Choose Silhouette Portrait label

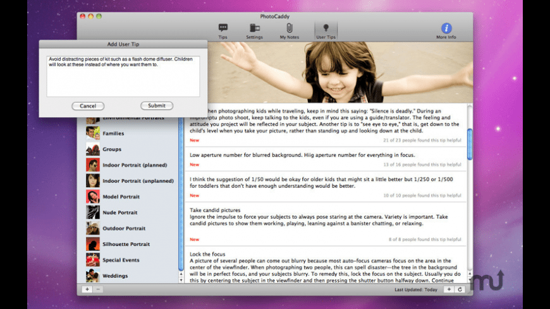[x=126, y=244]
